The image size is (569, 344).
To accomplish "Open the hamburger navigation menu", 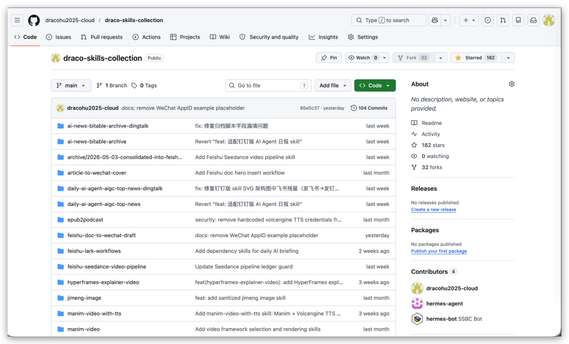I will coord(17,21).
